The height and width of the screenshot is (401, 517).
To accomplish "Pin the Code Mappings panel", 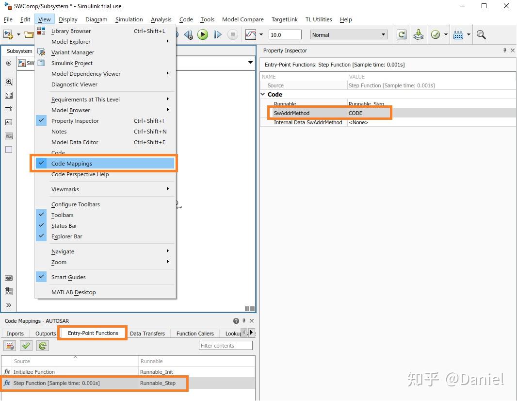I will pos(244,321).
